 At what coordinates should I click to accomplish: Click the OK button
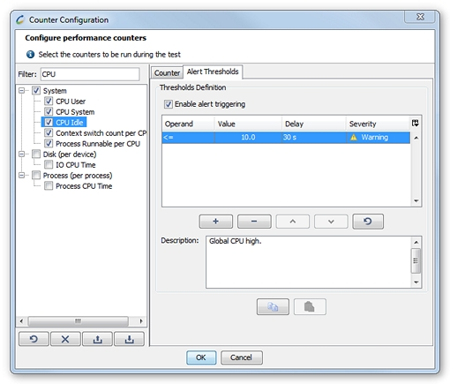click(201, 358)
